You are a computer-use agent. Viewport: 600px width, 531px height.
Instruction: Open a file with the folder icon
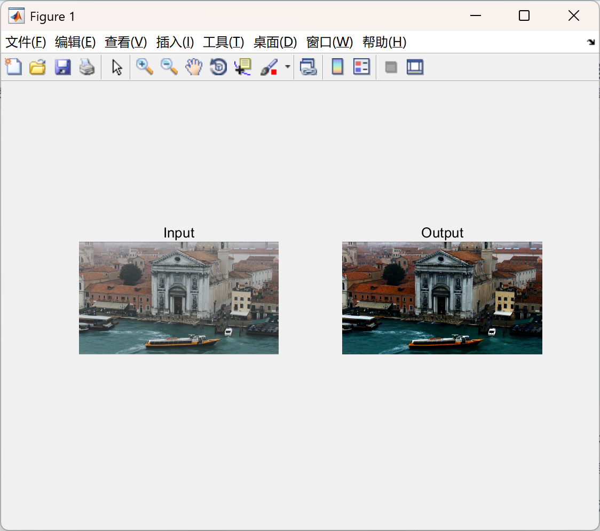click(x=37, y=67)
